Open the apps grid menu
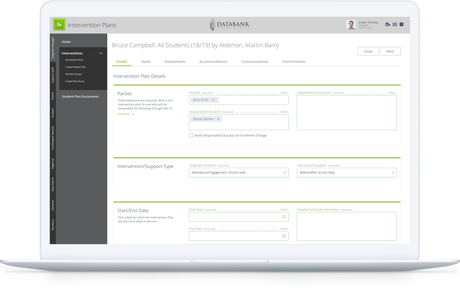 click(395, 24)
